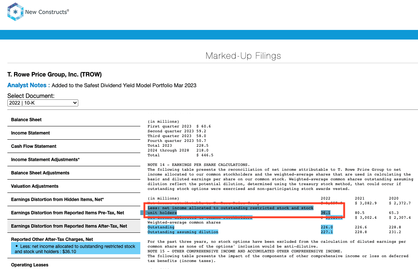Click the New Constructs hexagon logo icon
The height and width of the screenshot is (269, 418).
pyautogui.click(x=15, y=12)
